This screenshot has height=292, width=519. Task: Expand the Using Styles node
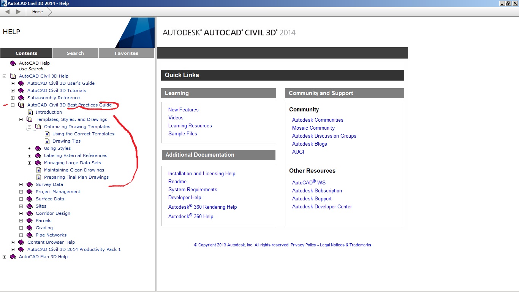point(30,148)
